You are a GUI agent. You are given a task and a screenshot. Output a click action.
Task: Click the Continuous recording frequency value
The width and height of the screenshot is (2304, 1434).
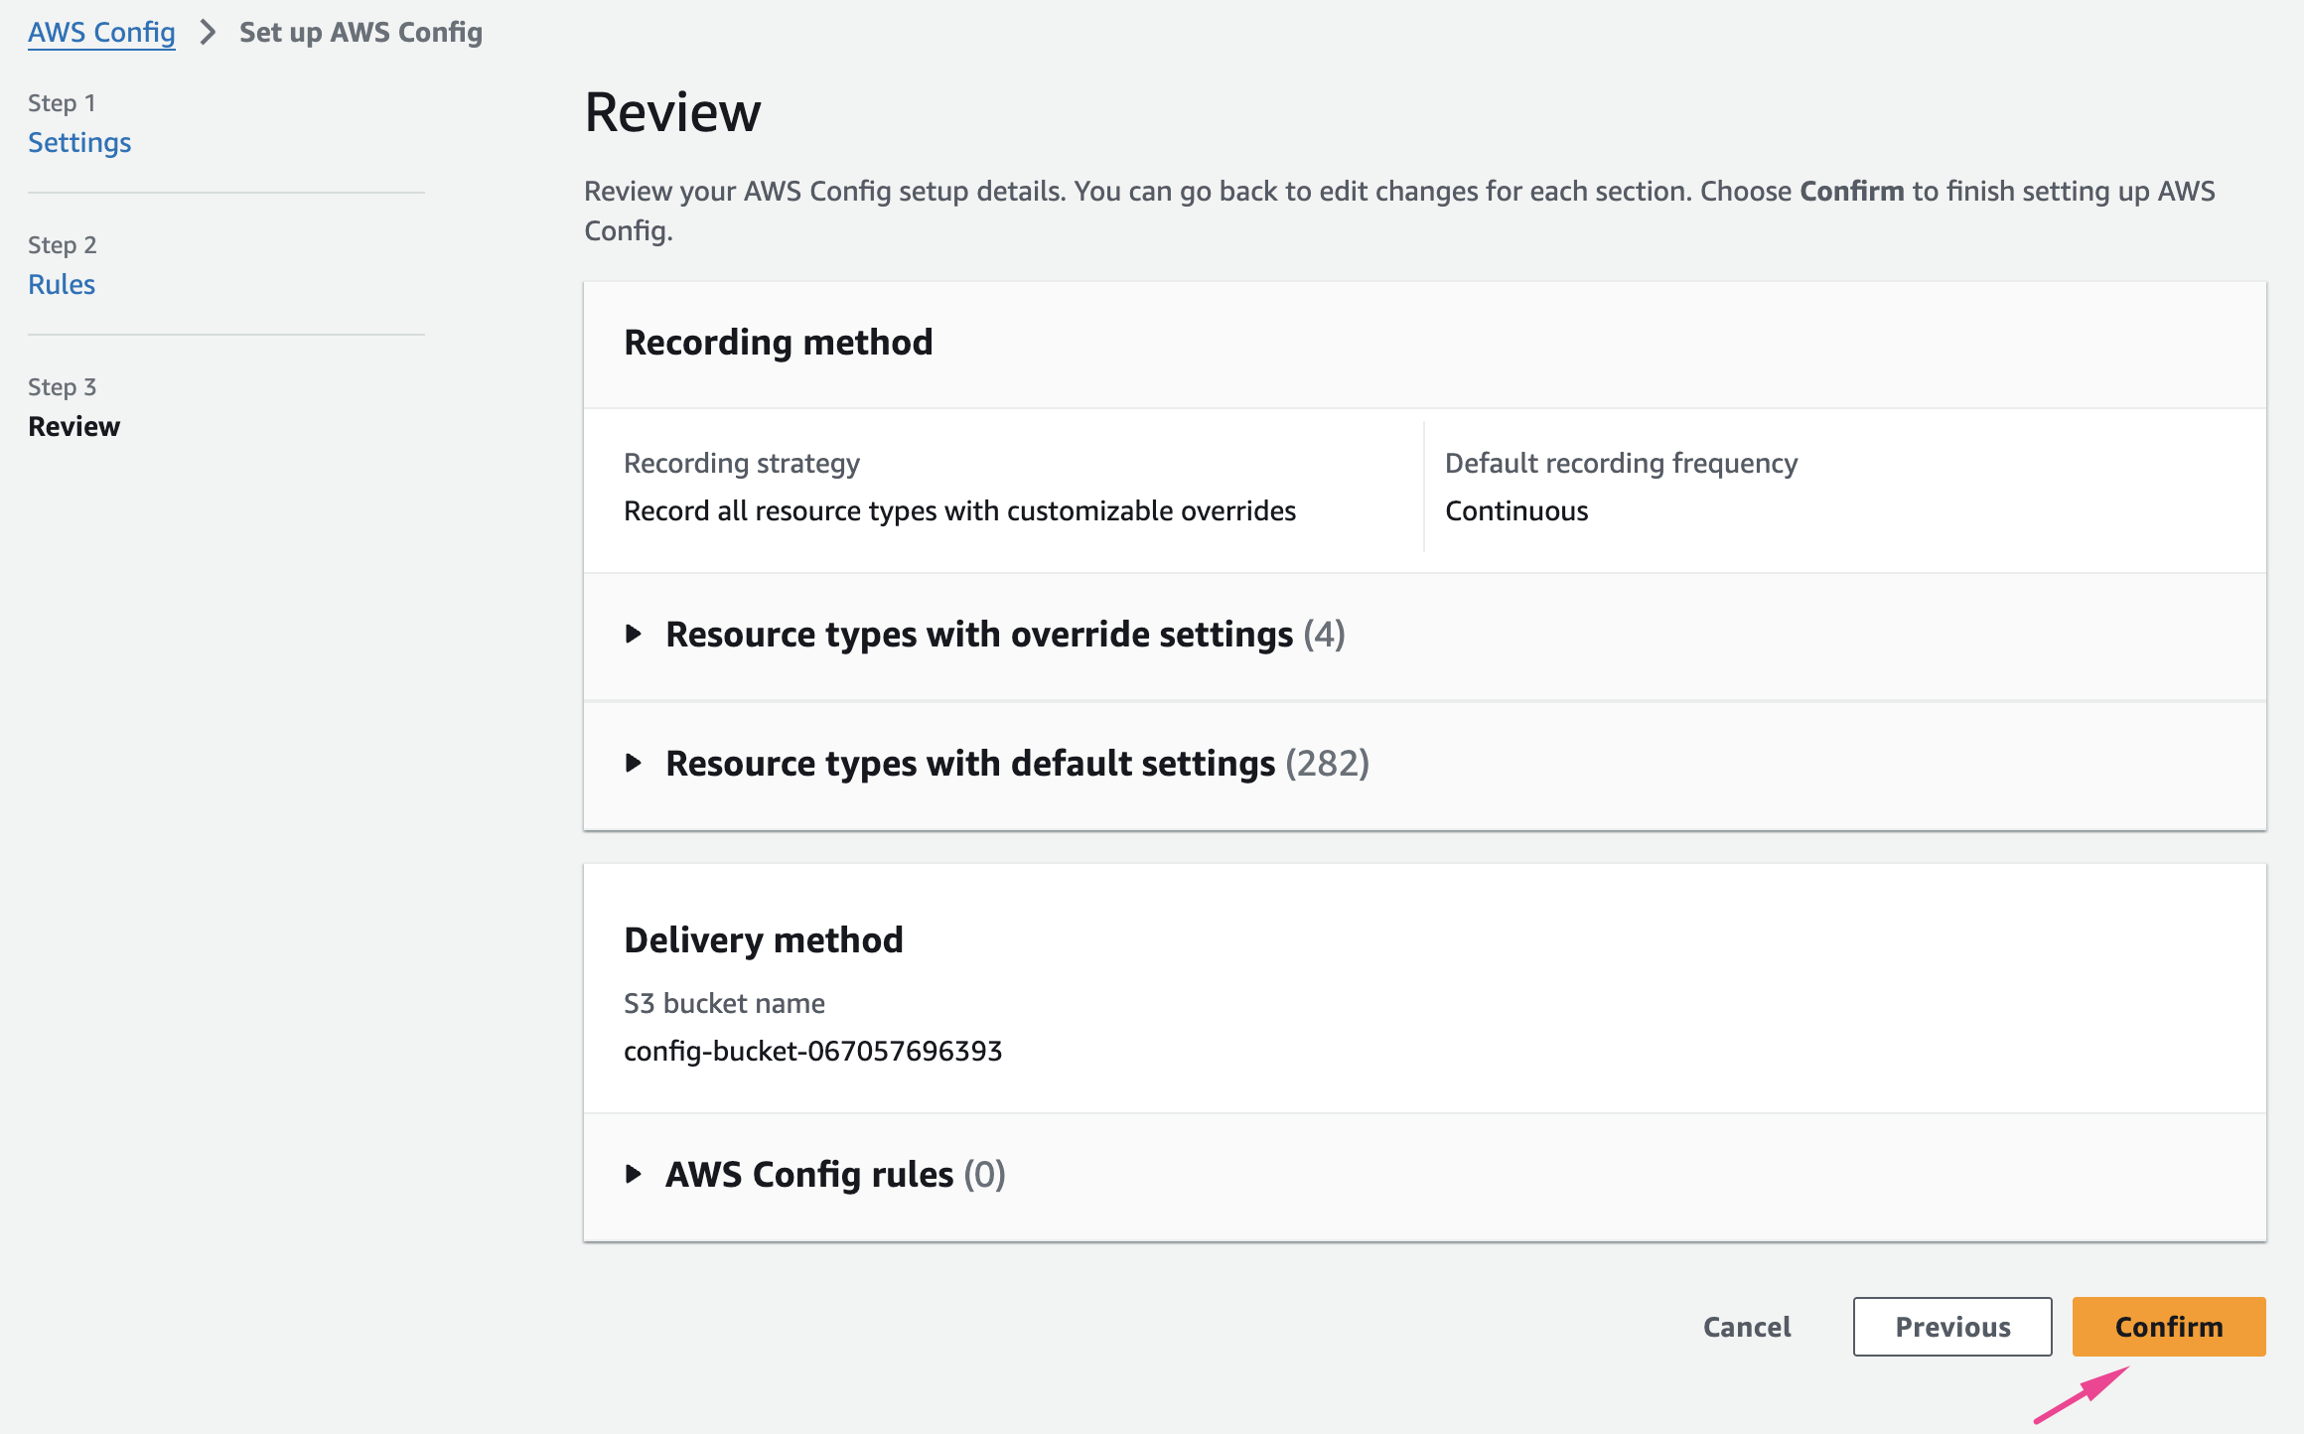1516,511
